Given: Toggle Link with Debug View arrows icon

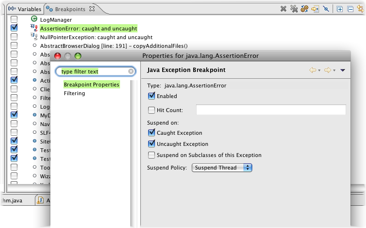Looking at the screenshot, I should coord(360,9).
